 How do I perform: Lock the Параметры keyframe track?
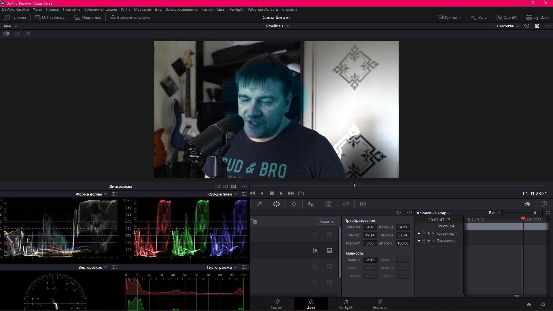click(424, 241)
